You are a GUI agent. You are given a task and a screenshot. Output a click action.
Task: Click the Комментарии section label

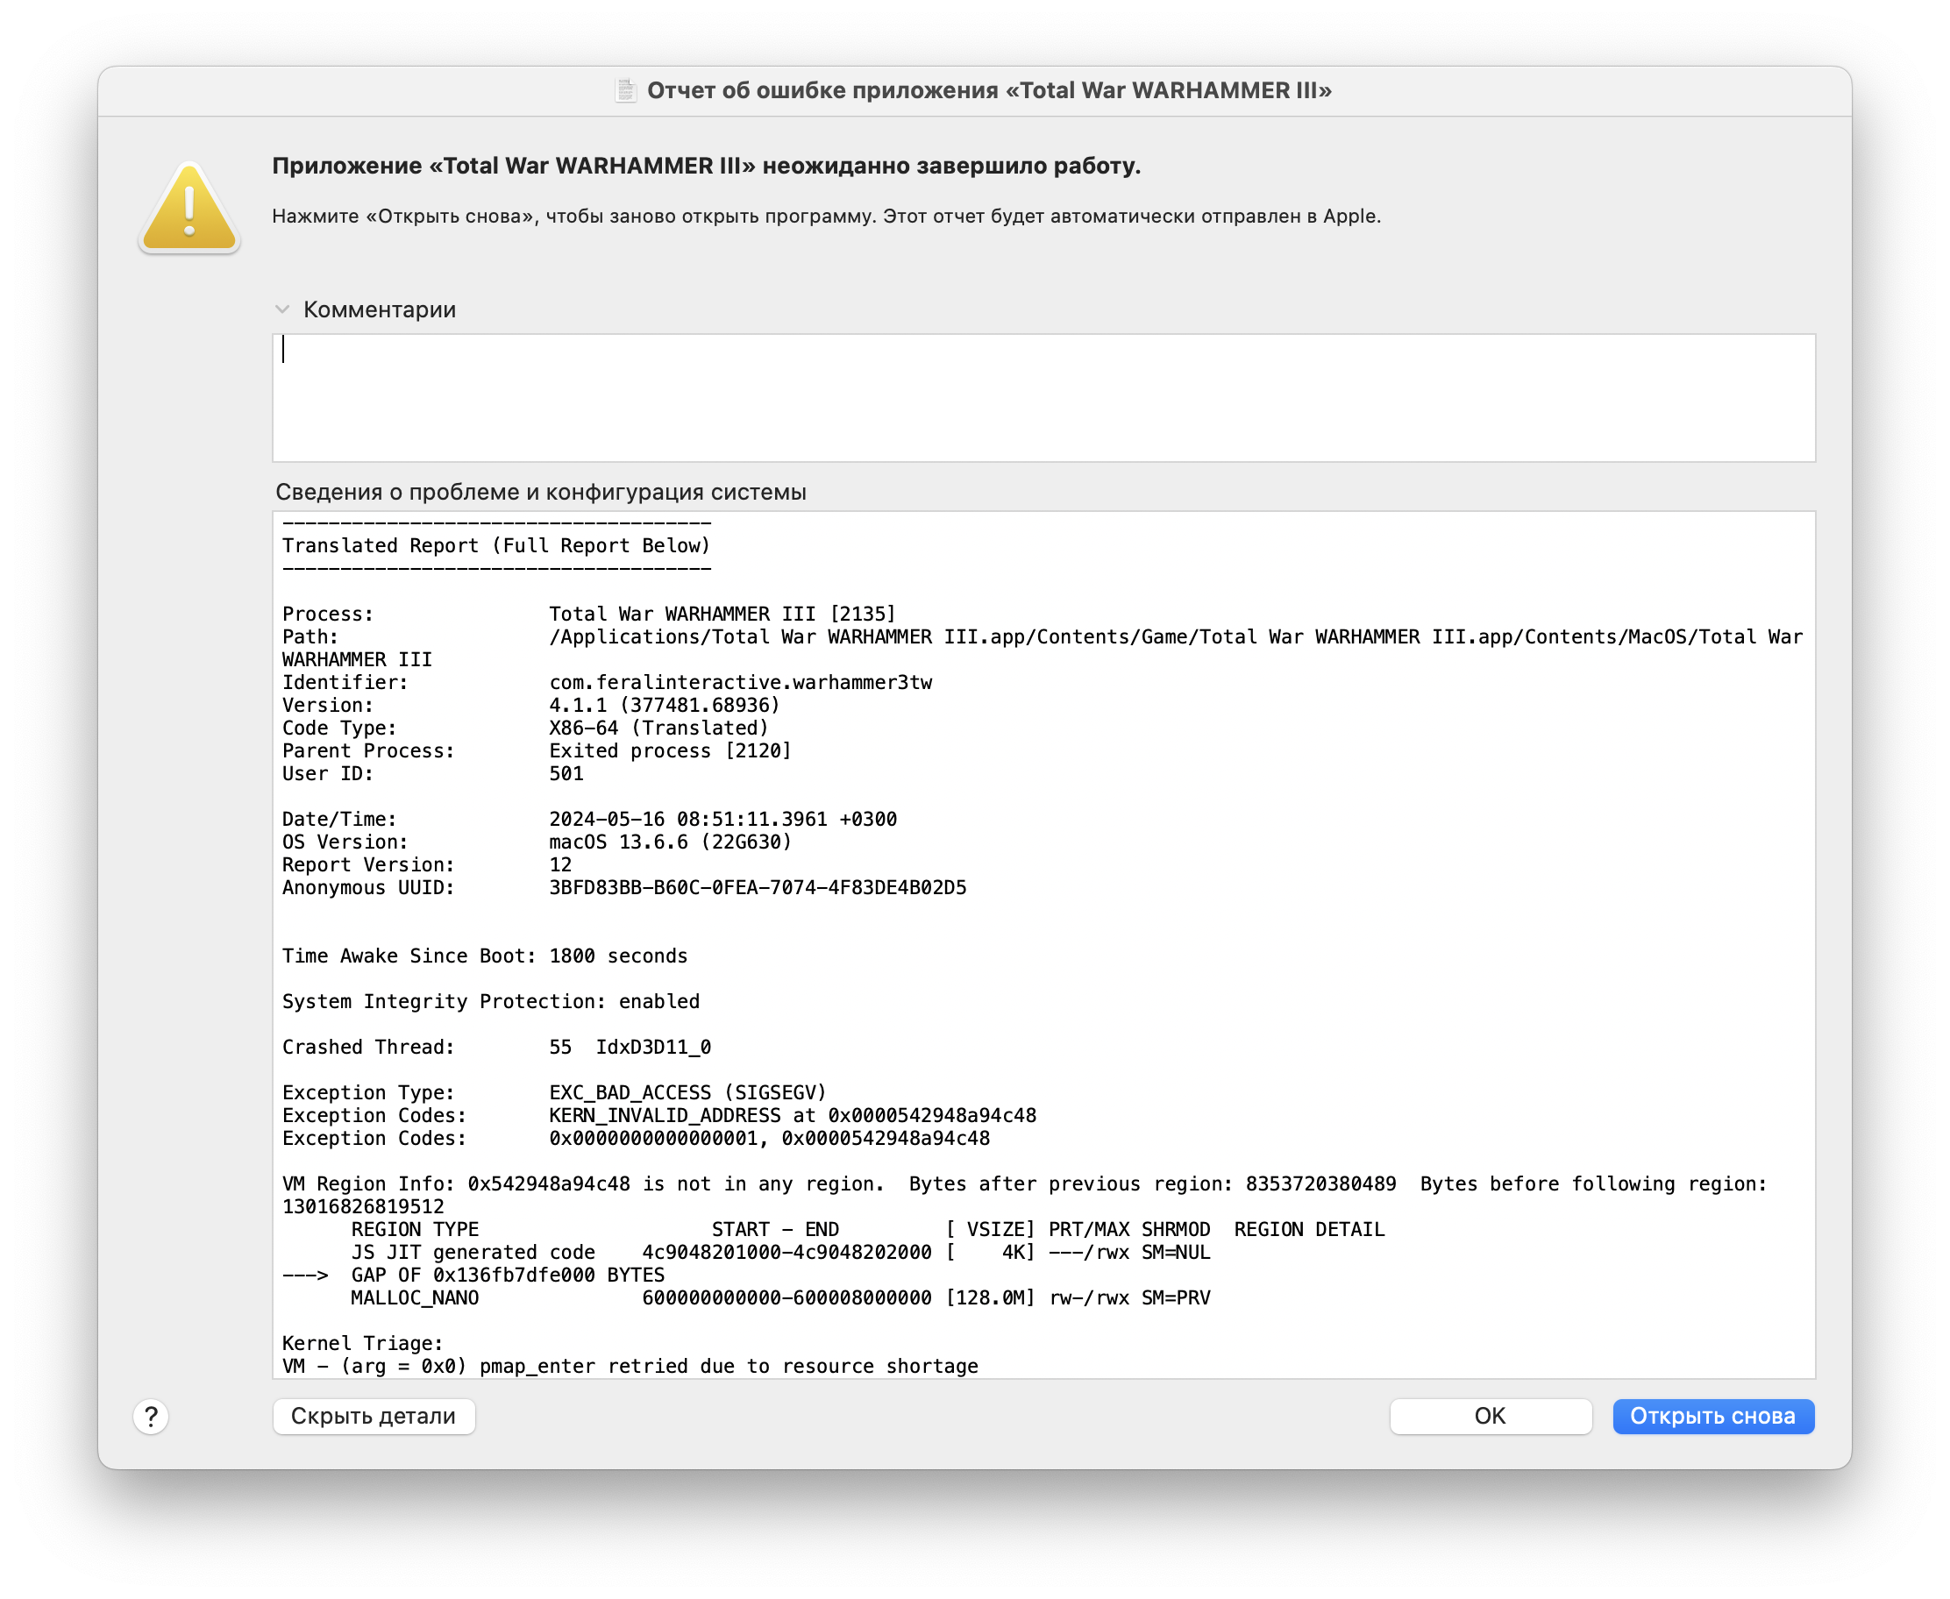(380, 309)
